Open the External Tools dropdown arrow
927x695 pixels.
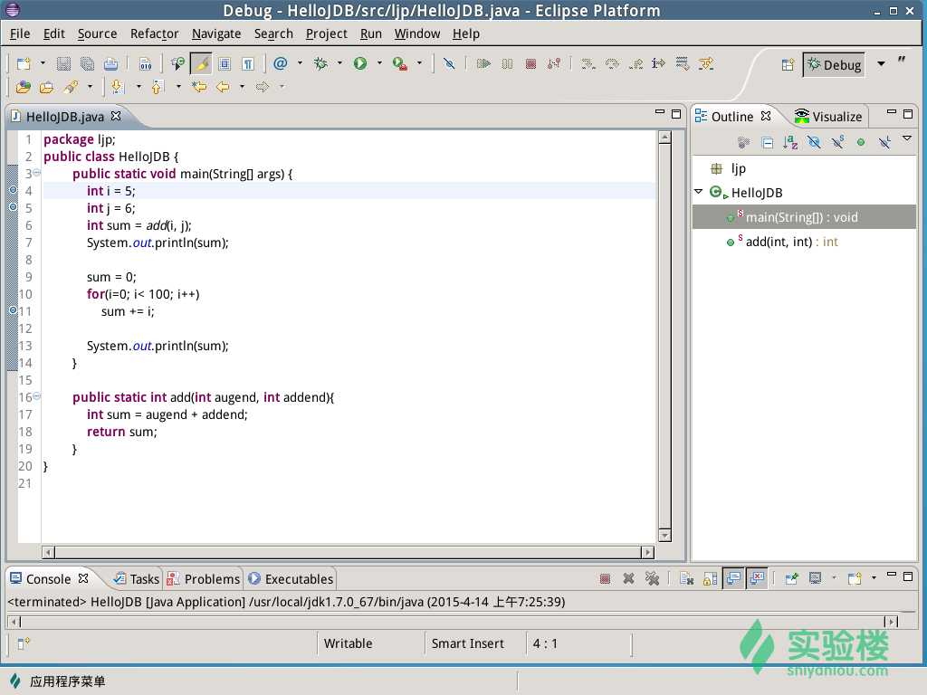coord(420,63)
